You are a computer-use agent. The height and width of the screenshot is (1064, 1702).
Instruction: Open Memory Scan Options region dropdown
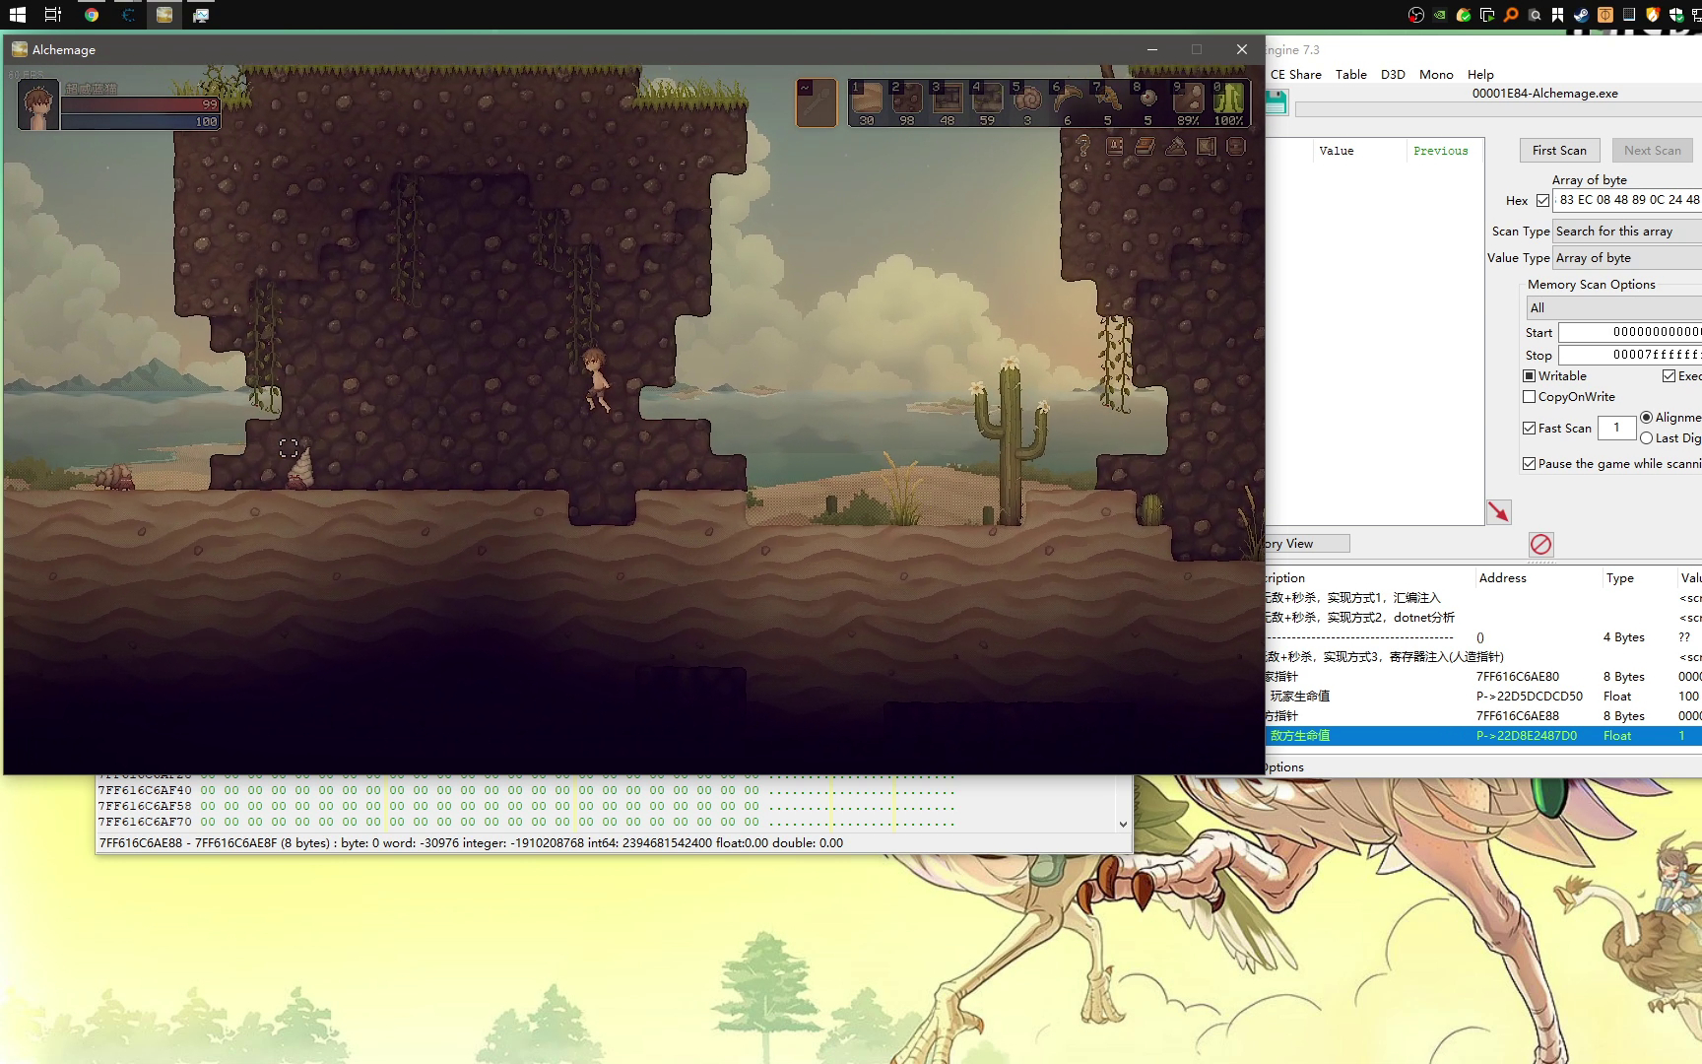tap(1614, 307)
